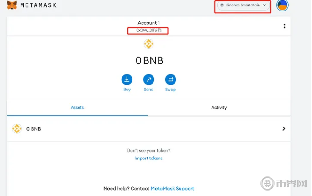The height and width of the screenshot is (196, 312).
Task: Click the BNB token icon in the assets list
Action: pyautogui.click(x=17, y=129)
